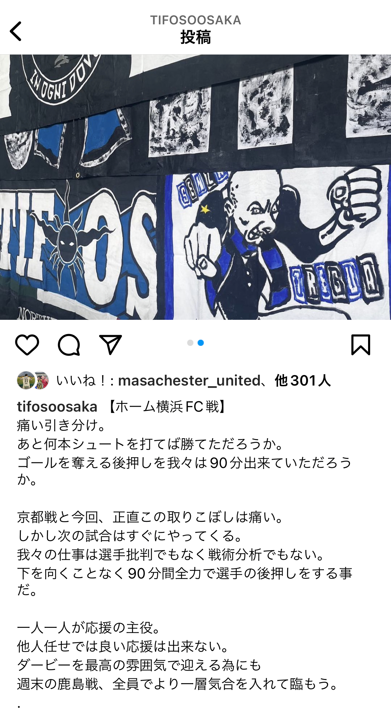This screenshot has height=713, width=391.
Task: Save post with bookmark icon
Action: coord(361,345)
